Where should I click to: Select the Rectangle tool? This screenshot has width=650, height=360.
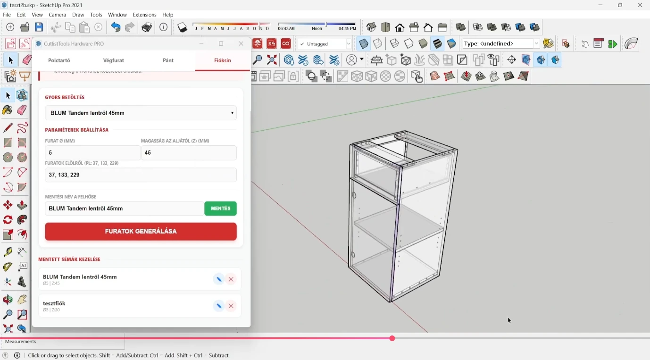pyautogui.click(x=8, y=142)
